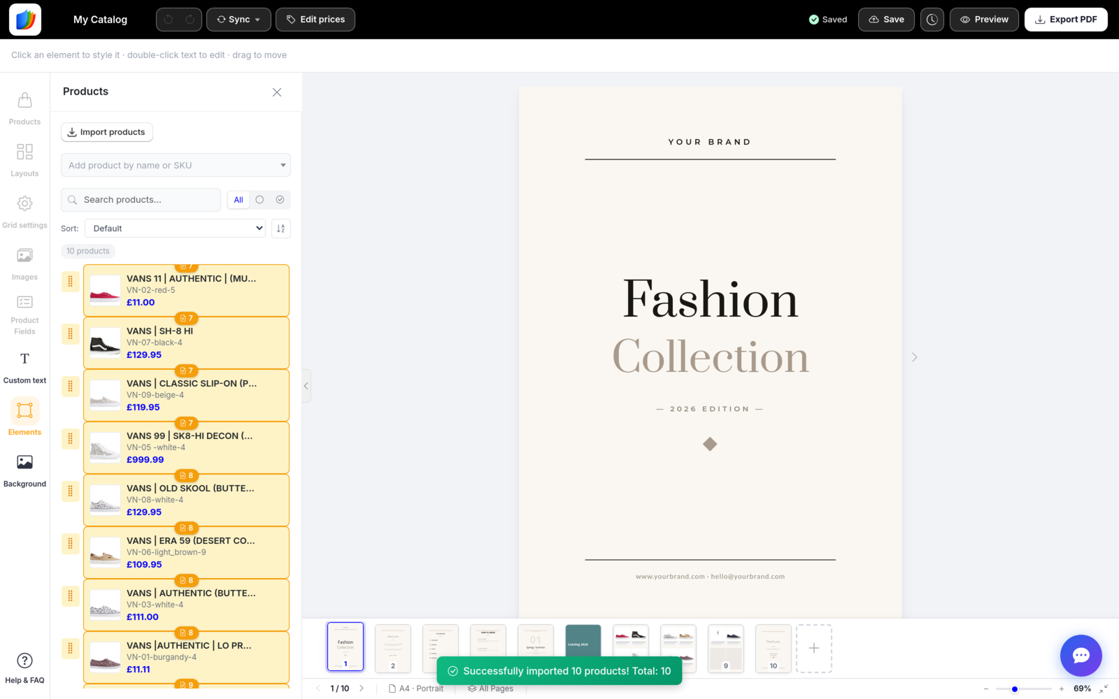Click the zoom out minus icon
This screenshot has height=699, width=1119.
coord(986,689)
